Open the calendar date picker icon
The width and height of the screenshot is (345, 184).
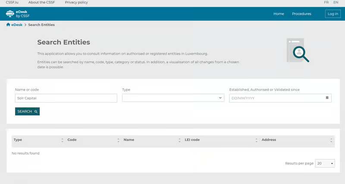click(327, 98)
